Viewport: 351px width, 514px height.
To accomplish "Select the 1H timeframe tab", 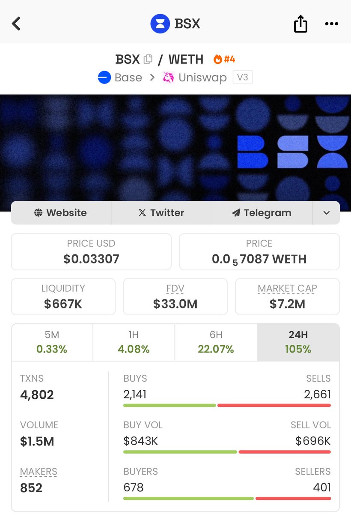I will coord(134,342).
